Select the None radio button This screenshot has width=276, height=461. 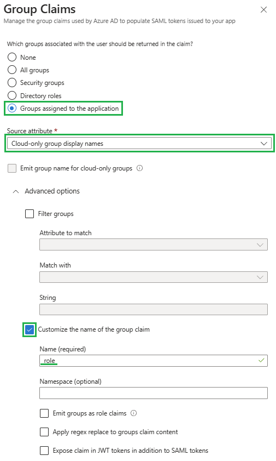(x=12, y=57)
